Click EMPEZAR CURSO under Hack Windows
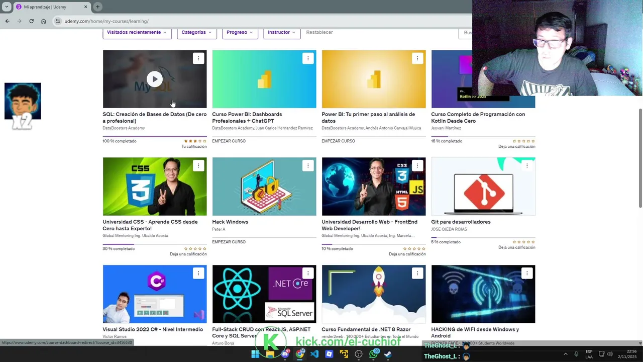The image size is (643, 362). (229, 242)
